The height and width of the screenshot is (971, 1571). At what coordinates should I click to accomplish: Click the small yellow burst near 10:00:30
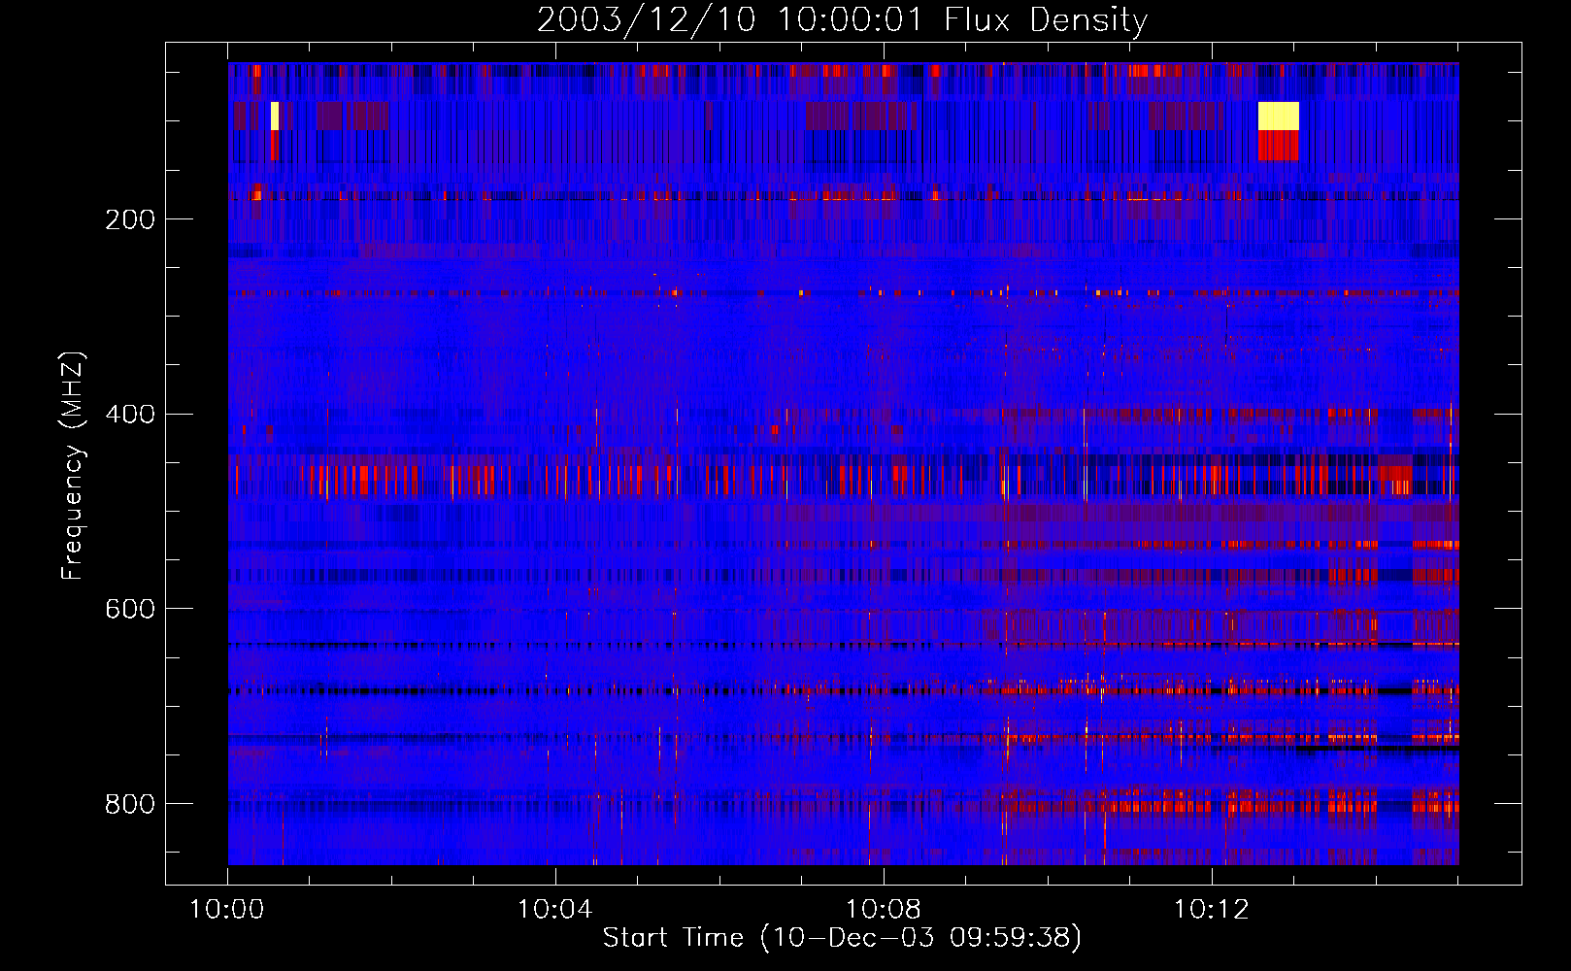point(275,116)
